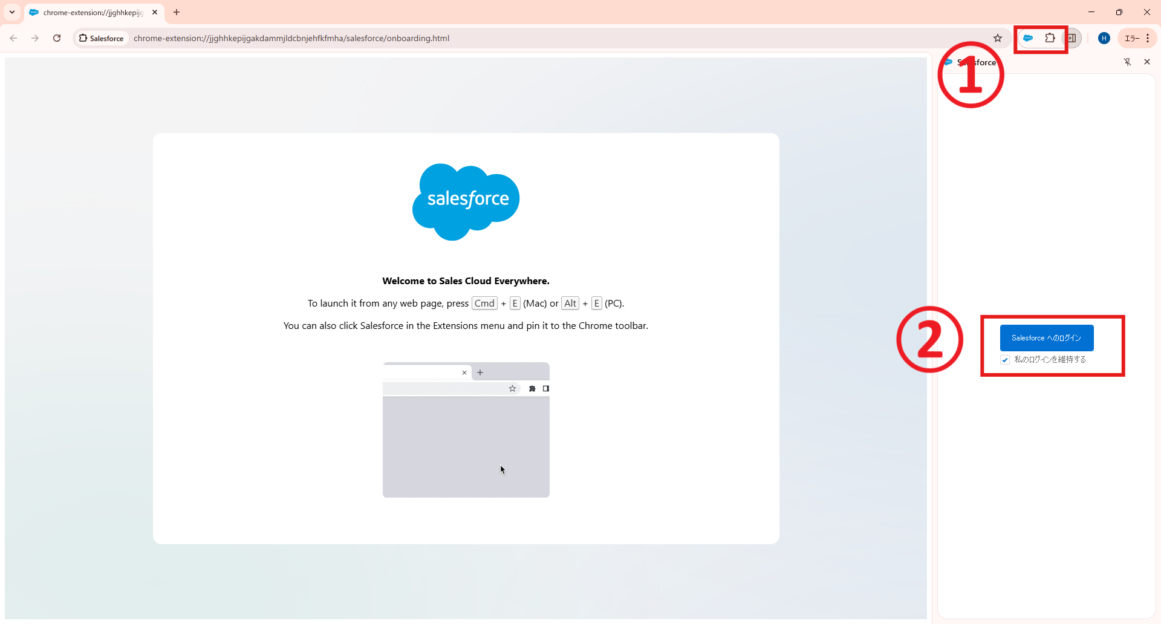Open the Extensions puzzle-piece menu
The image size is (1161, 624).
point(1050,38)
